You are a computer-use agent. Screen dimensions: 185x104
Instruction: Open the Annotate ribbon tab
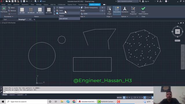[16, 5]
